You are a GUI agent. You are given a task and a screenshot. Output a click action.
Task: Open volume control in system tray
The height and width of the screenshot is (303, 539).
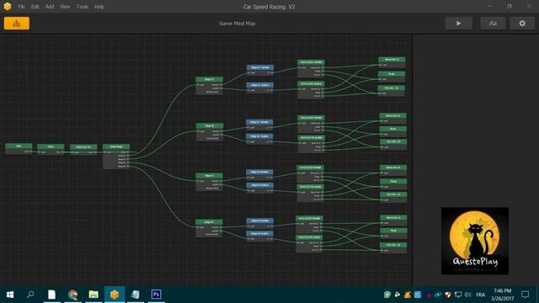(x=468, y=295)
